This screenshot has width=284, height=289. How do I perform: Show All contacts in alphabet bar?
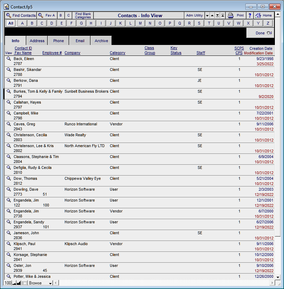pyautogui.click(x=11, y=23)
